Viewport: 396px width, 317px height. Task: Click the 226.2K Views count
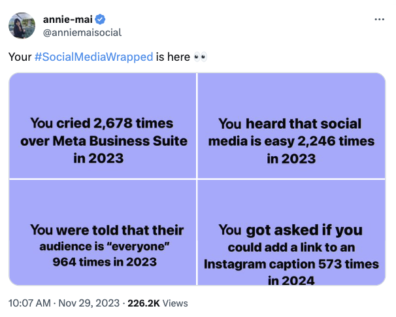tap(157, 303)
